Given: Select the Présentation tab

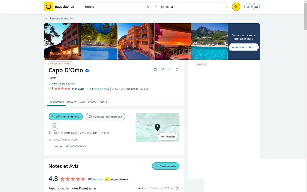Looking at the screenshot, I should [56, 102].
